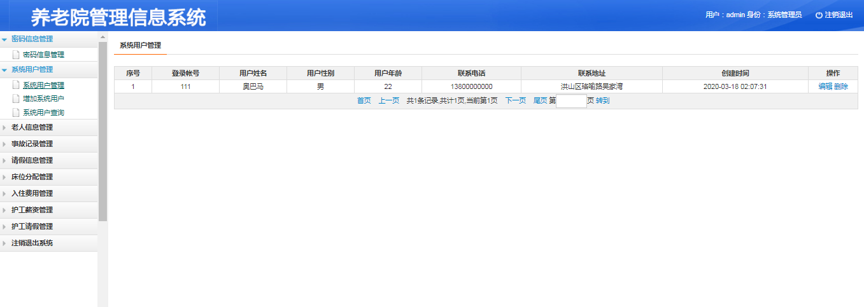The height and width of the screenshot is (307, 864).
Task: Focus the page number input field
Action: pos(571,101)
